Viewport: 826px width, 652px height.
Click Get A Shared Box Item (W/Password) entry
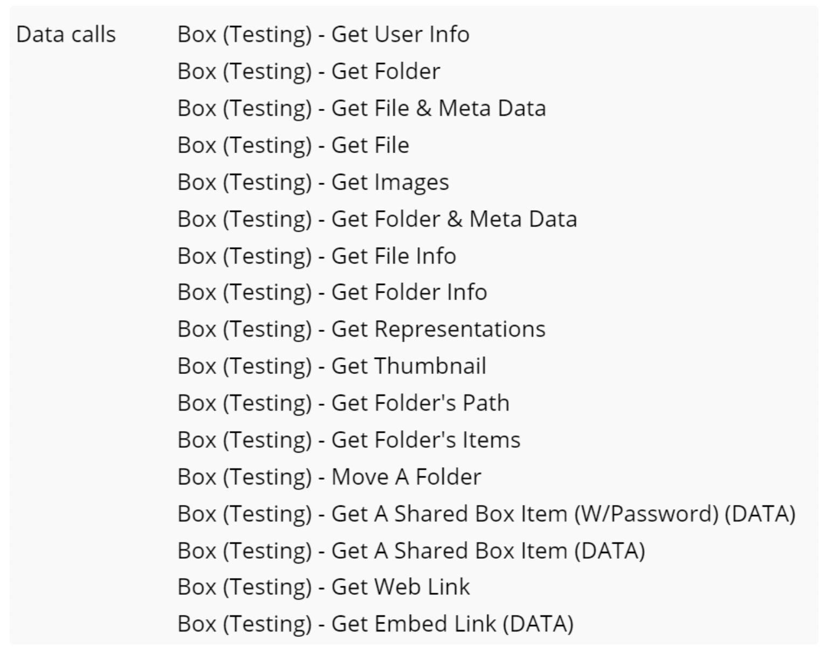487,514
